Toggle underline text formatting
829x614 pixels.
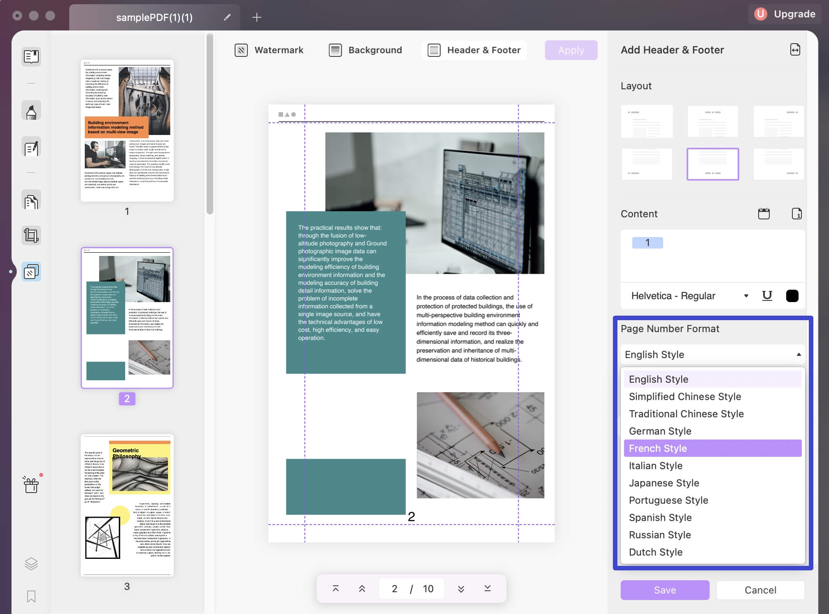click(x=767, y=296)
